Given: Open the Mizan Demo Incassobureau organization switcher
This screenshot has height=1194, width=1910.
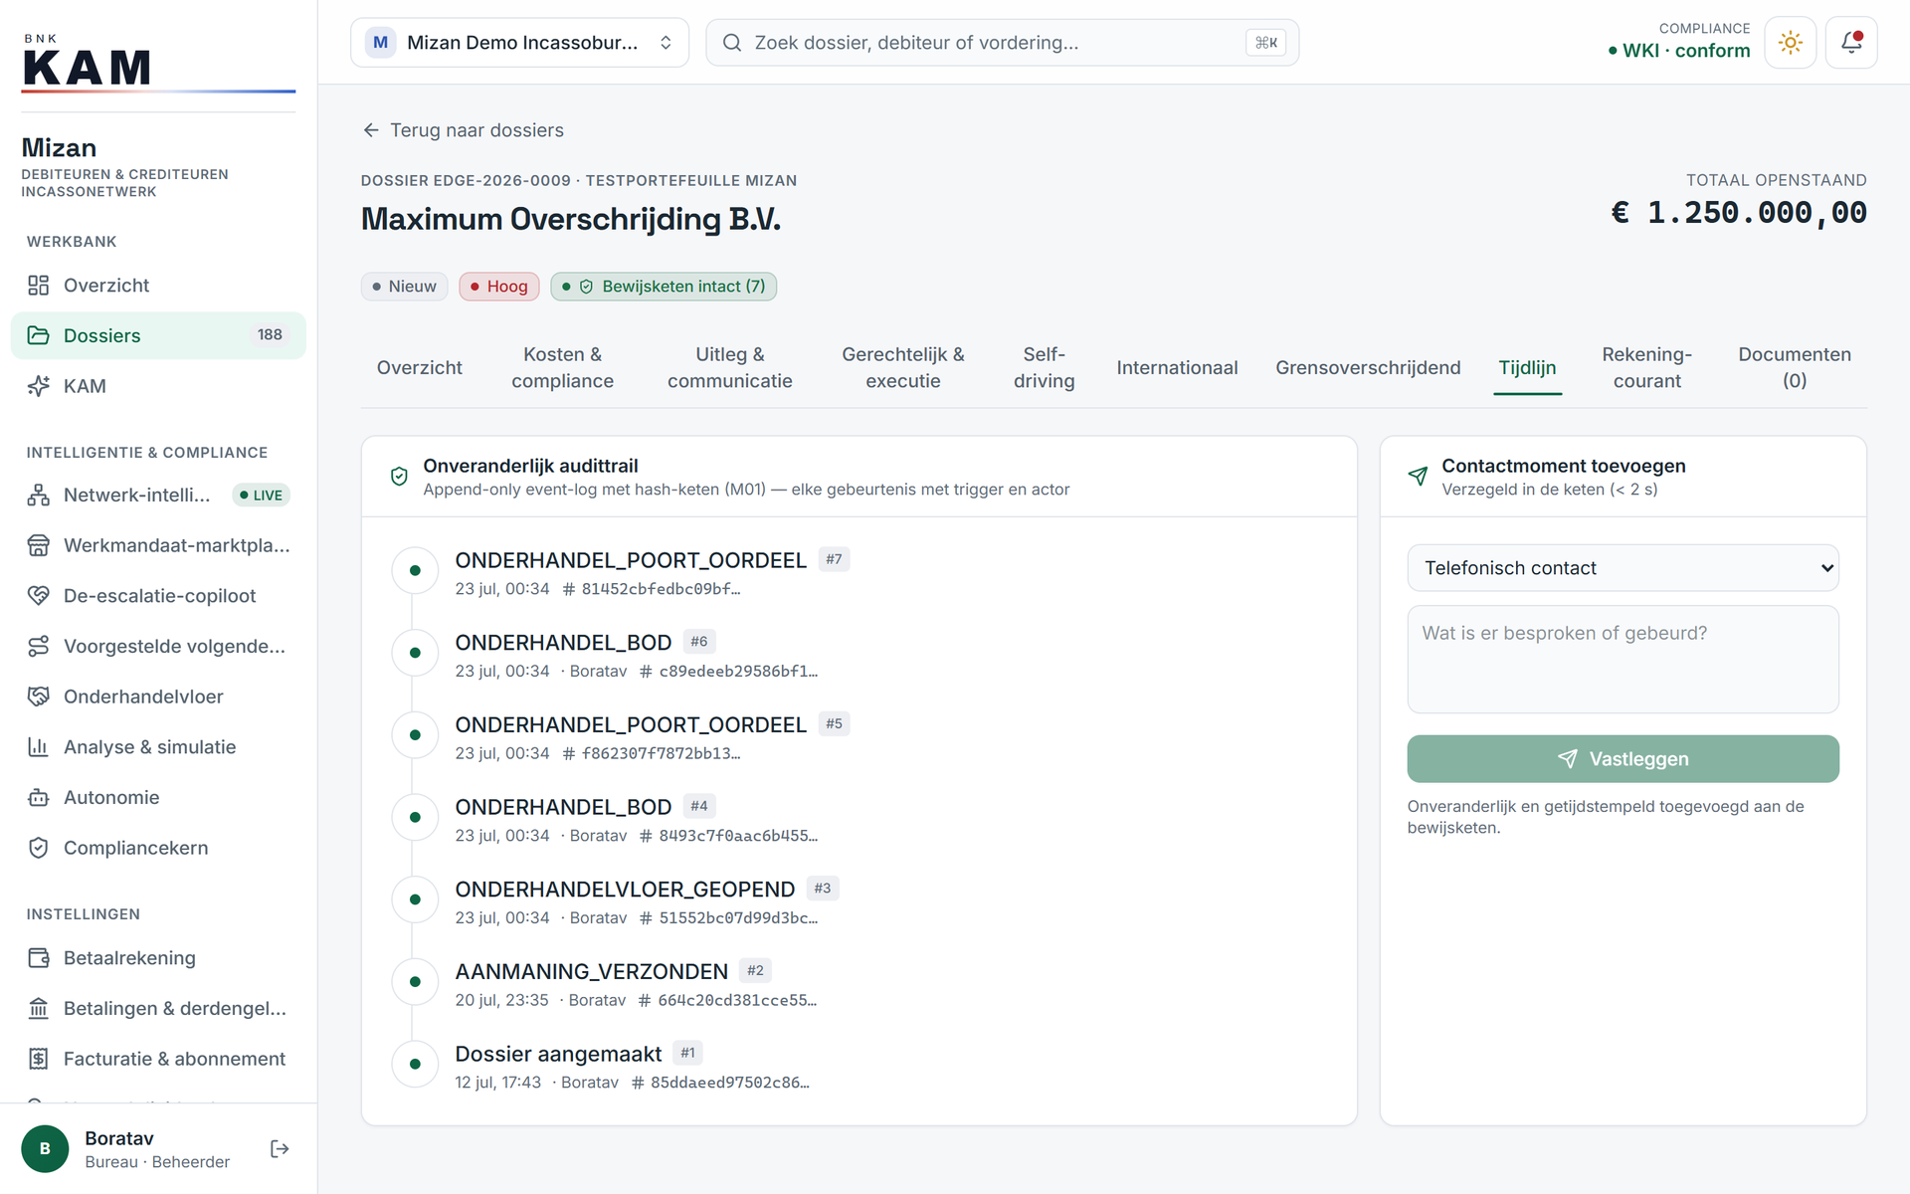Looking at the screenshot, I should 519,43.
